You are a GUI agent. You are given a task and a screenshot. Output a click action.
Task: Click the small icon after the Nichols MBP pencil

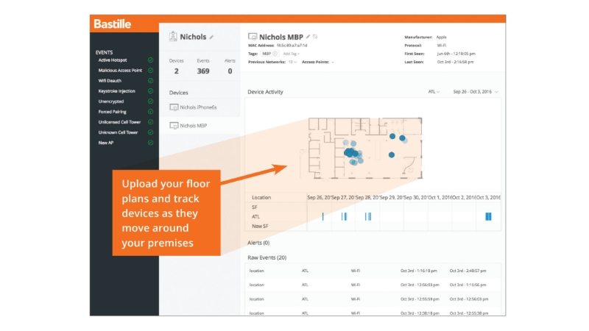[315, 36]
